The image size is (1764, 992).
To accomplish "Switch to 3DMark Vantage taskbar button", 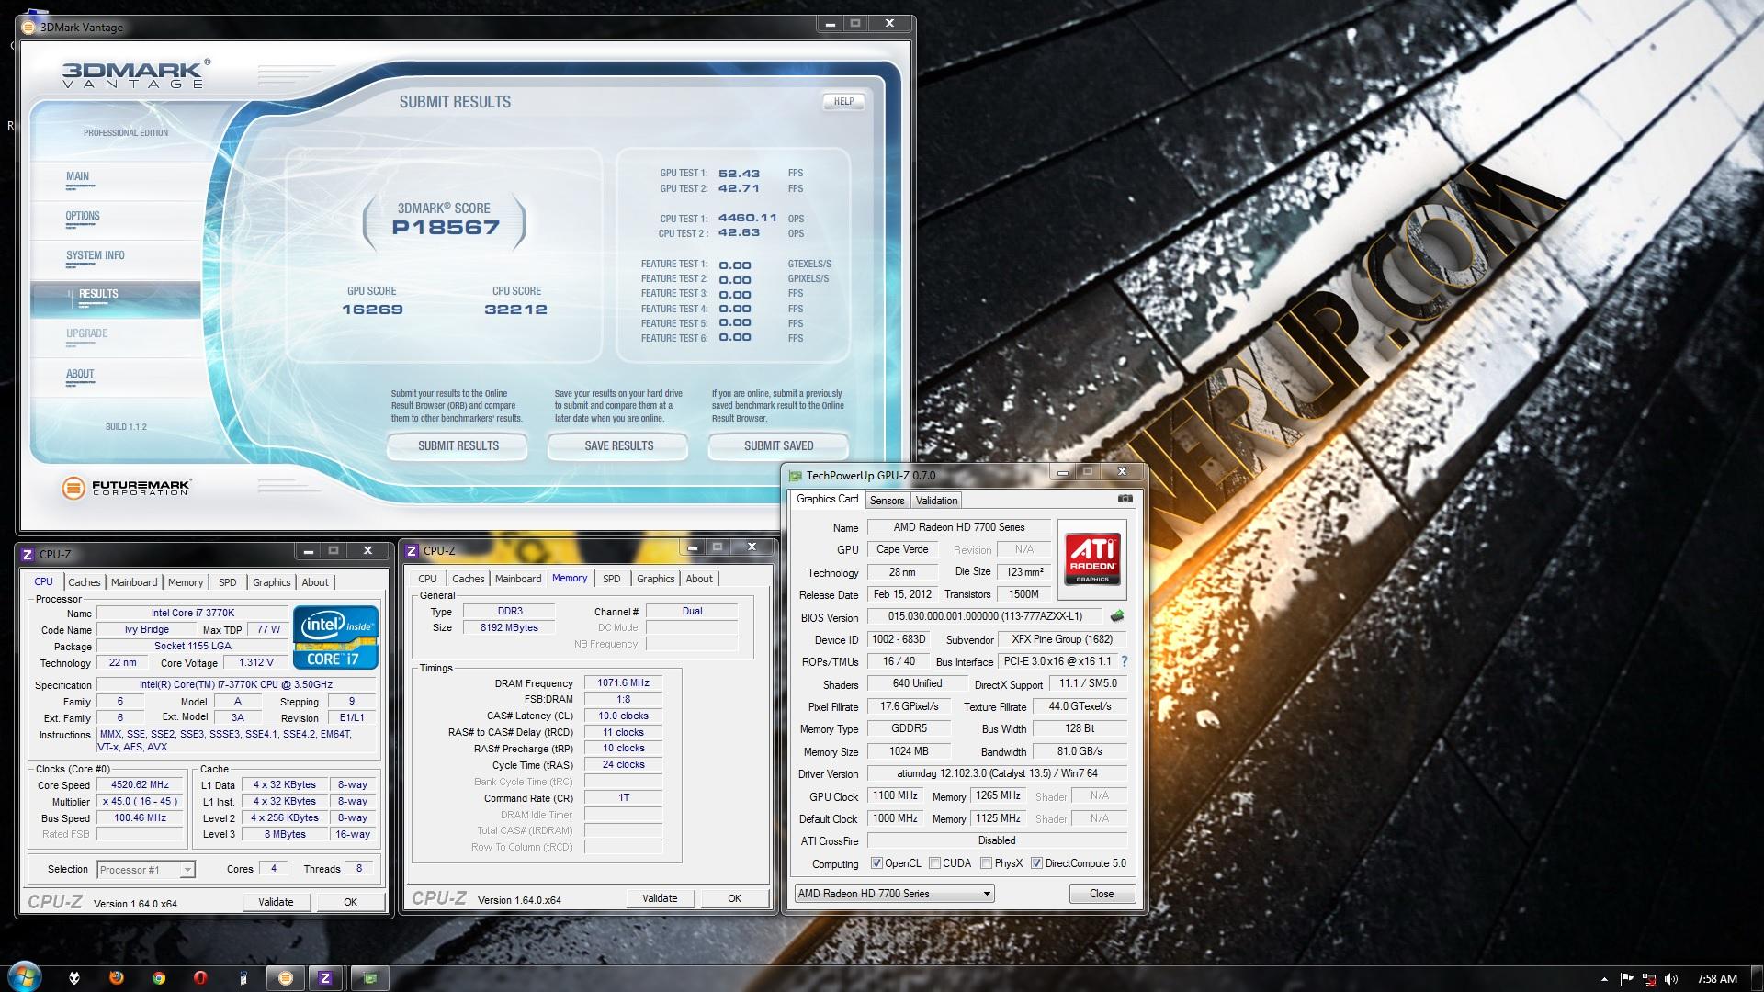I will (285, 978).
